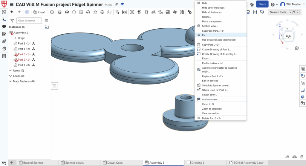Click the link icon beside Main
306x166 pixels.
coord(116,5)
